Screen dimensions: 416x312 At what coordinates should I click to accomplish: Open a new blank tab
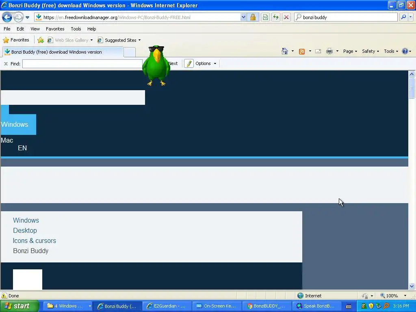[130, 52]
